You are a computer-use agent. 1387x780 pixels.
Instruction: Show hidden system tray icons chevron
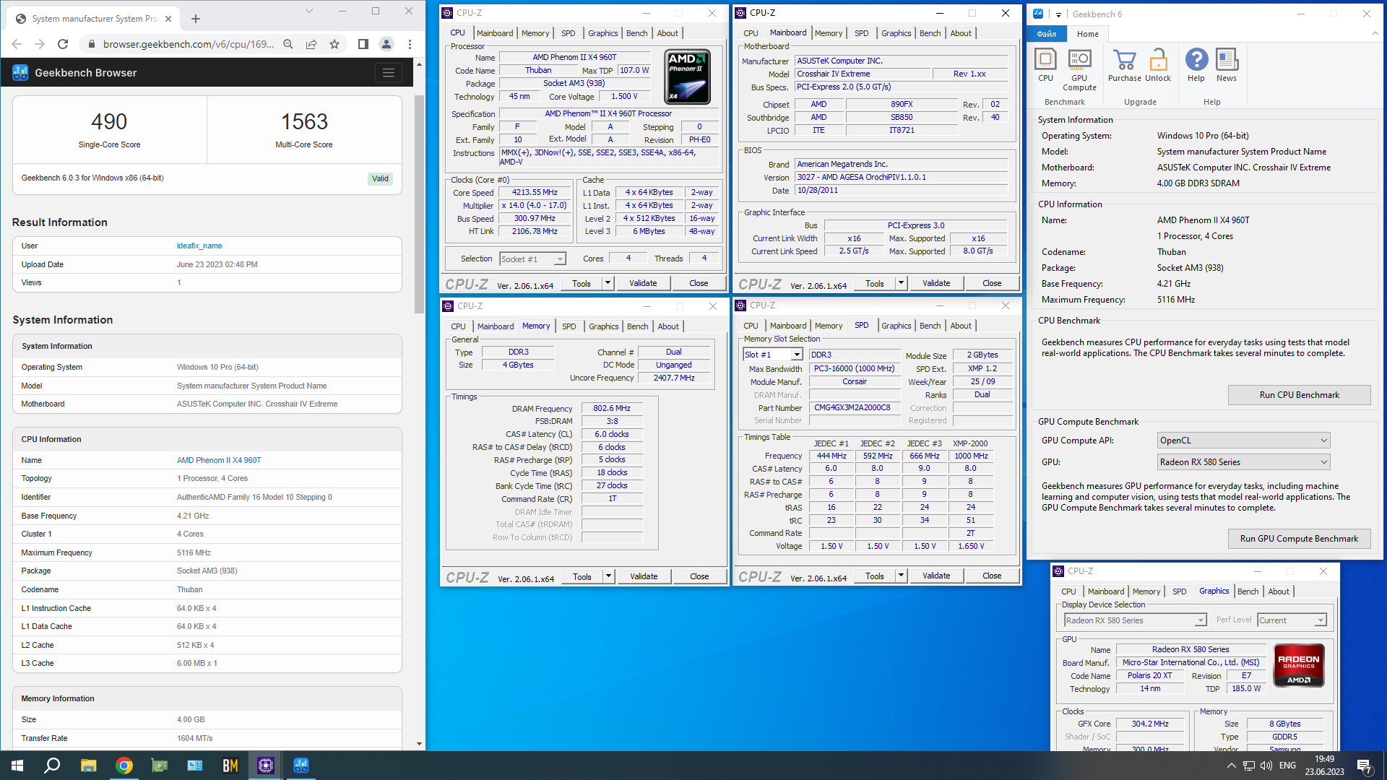[x=1231, y=766]
